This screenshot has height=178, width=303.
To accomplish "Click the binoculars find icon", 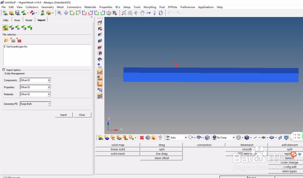I will [100, 59].
